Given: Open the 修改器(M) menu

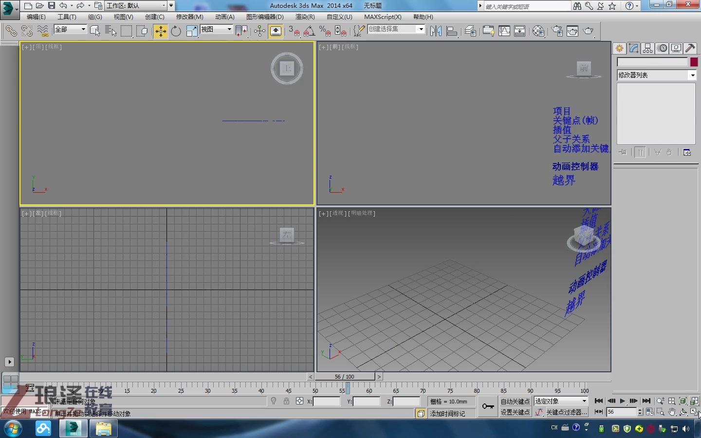Looking at the screenshot, I should (x=190, y=17).
